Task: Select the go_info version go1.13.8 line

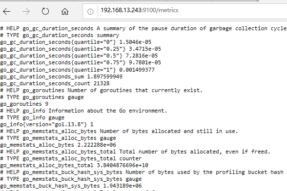Action: tap(47, 124)
